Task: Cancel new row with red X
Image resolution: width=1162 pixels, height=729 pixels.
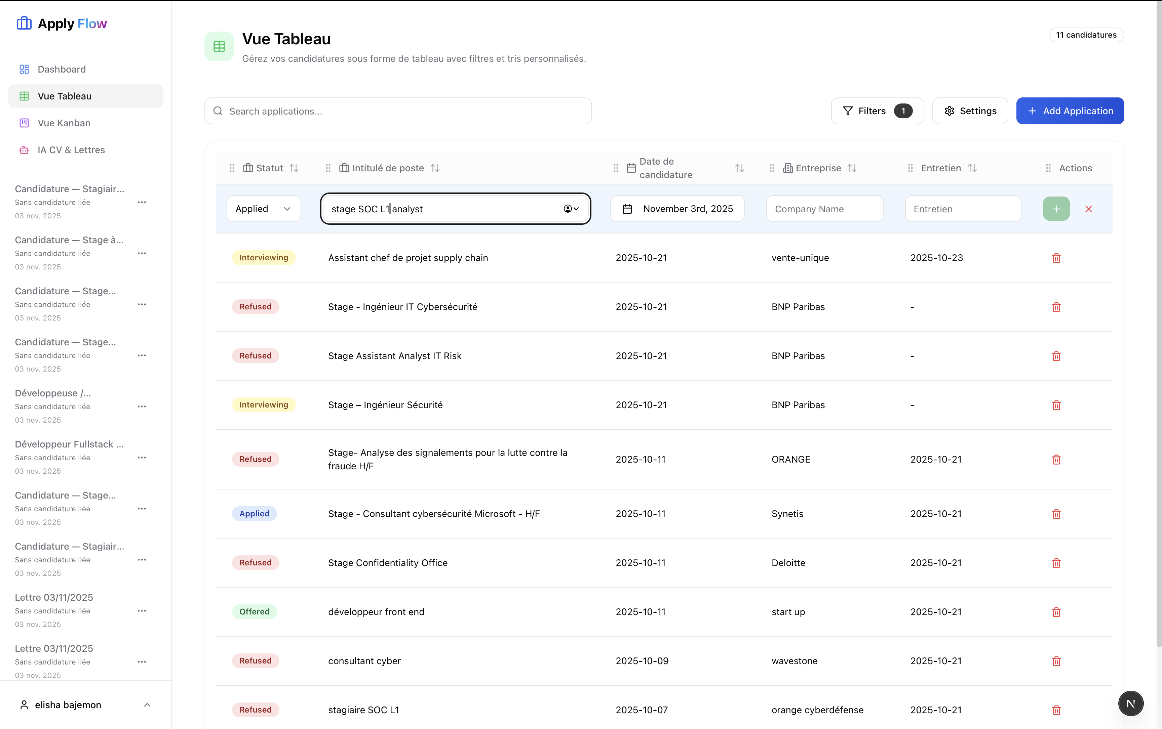Action: coord(1088,209)
